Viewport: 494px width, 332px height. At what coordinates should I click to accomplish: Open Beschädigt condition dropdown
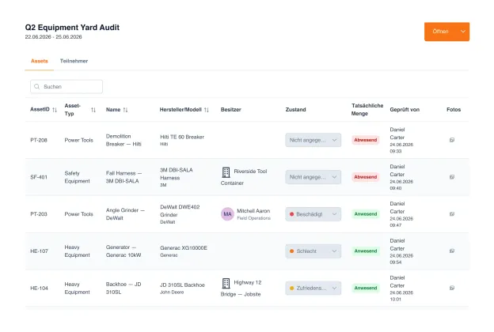point(313,214)
